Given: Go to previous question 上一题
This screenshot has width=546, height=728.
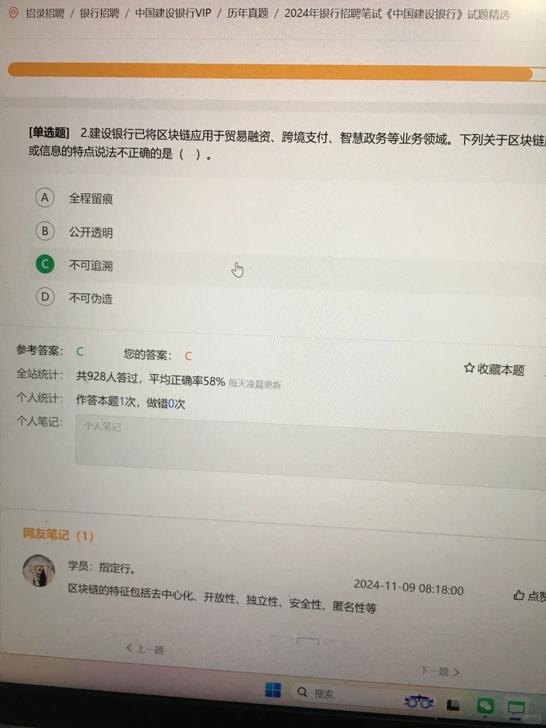Looking at the screenshot, I should coord(145,649).
